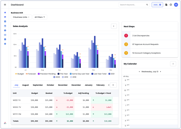Open the settings gear in the sidebar
Image resolution: width=181 pixels, height=129 pixels.
click(5, 44)
